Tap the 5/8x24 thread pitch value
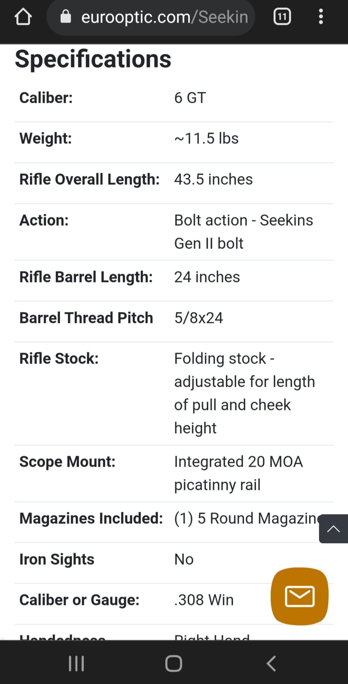 [199, 318]
